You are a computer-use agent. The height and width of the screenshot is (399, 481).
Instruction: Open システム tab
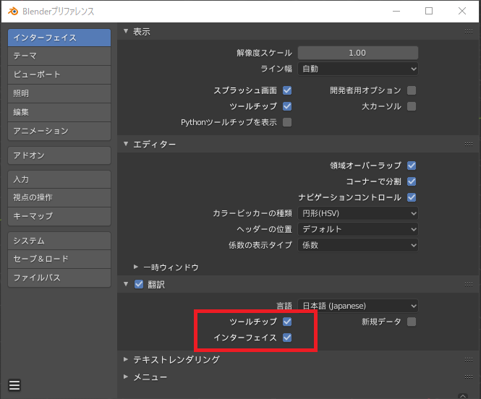(59, 241)
